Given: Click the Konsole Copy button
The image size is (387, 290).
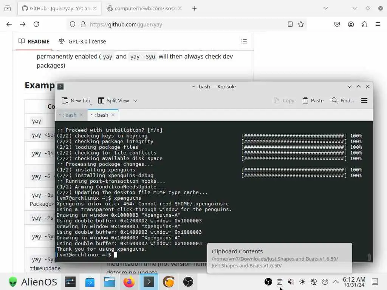Looking at the screenshot, I should (x=284, y=100).
